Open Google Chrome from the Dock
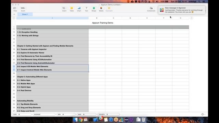This screenshot has height=123, width=219. [x=81, y=120]
